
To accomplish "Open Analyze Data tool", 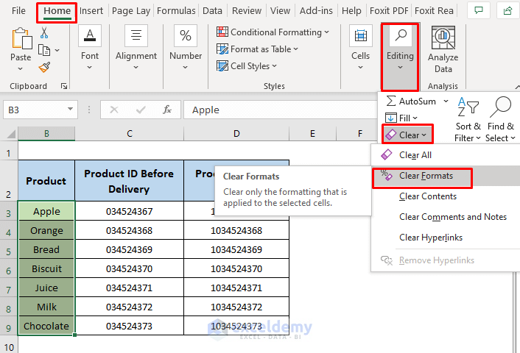I will (x=443, y=49).
